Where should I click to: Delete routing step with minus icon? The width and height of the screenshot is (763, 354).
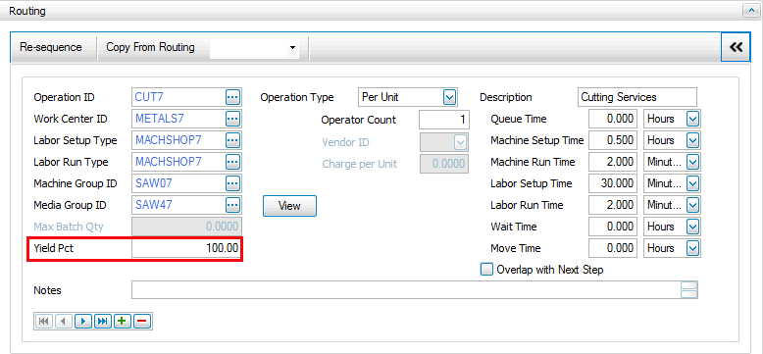pos(142,321)
